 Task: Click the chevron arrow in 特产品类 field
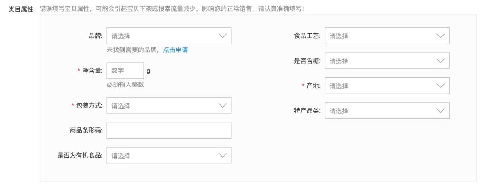441,111
